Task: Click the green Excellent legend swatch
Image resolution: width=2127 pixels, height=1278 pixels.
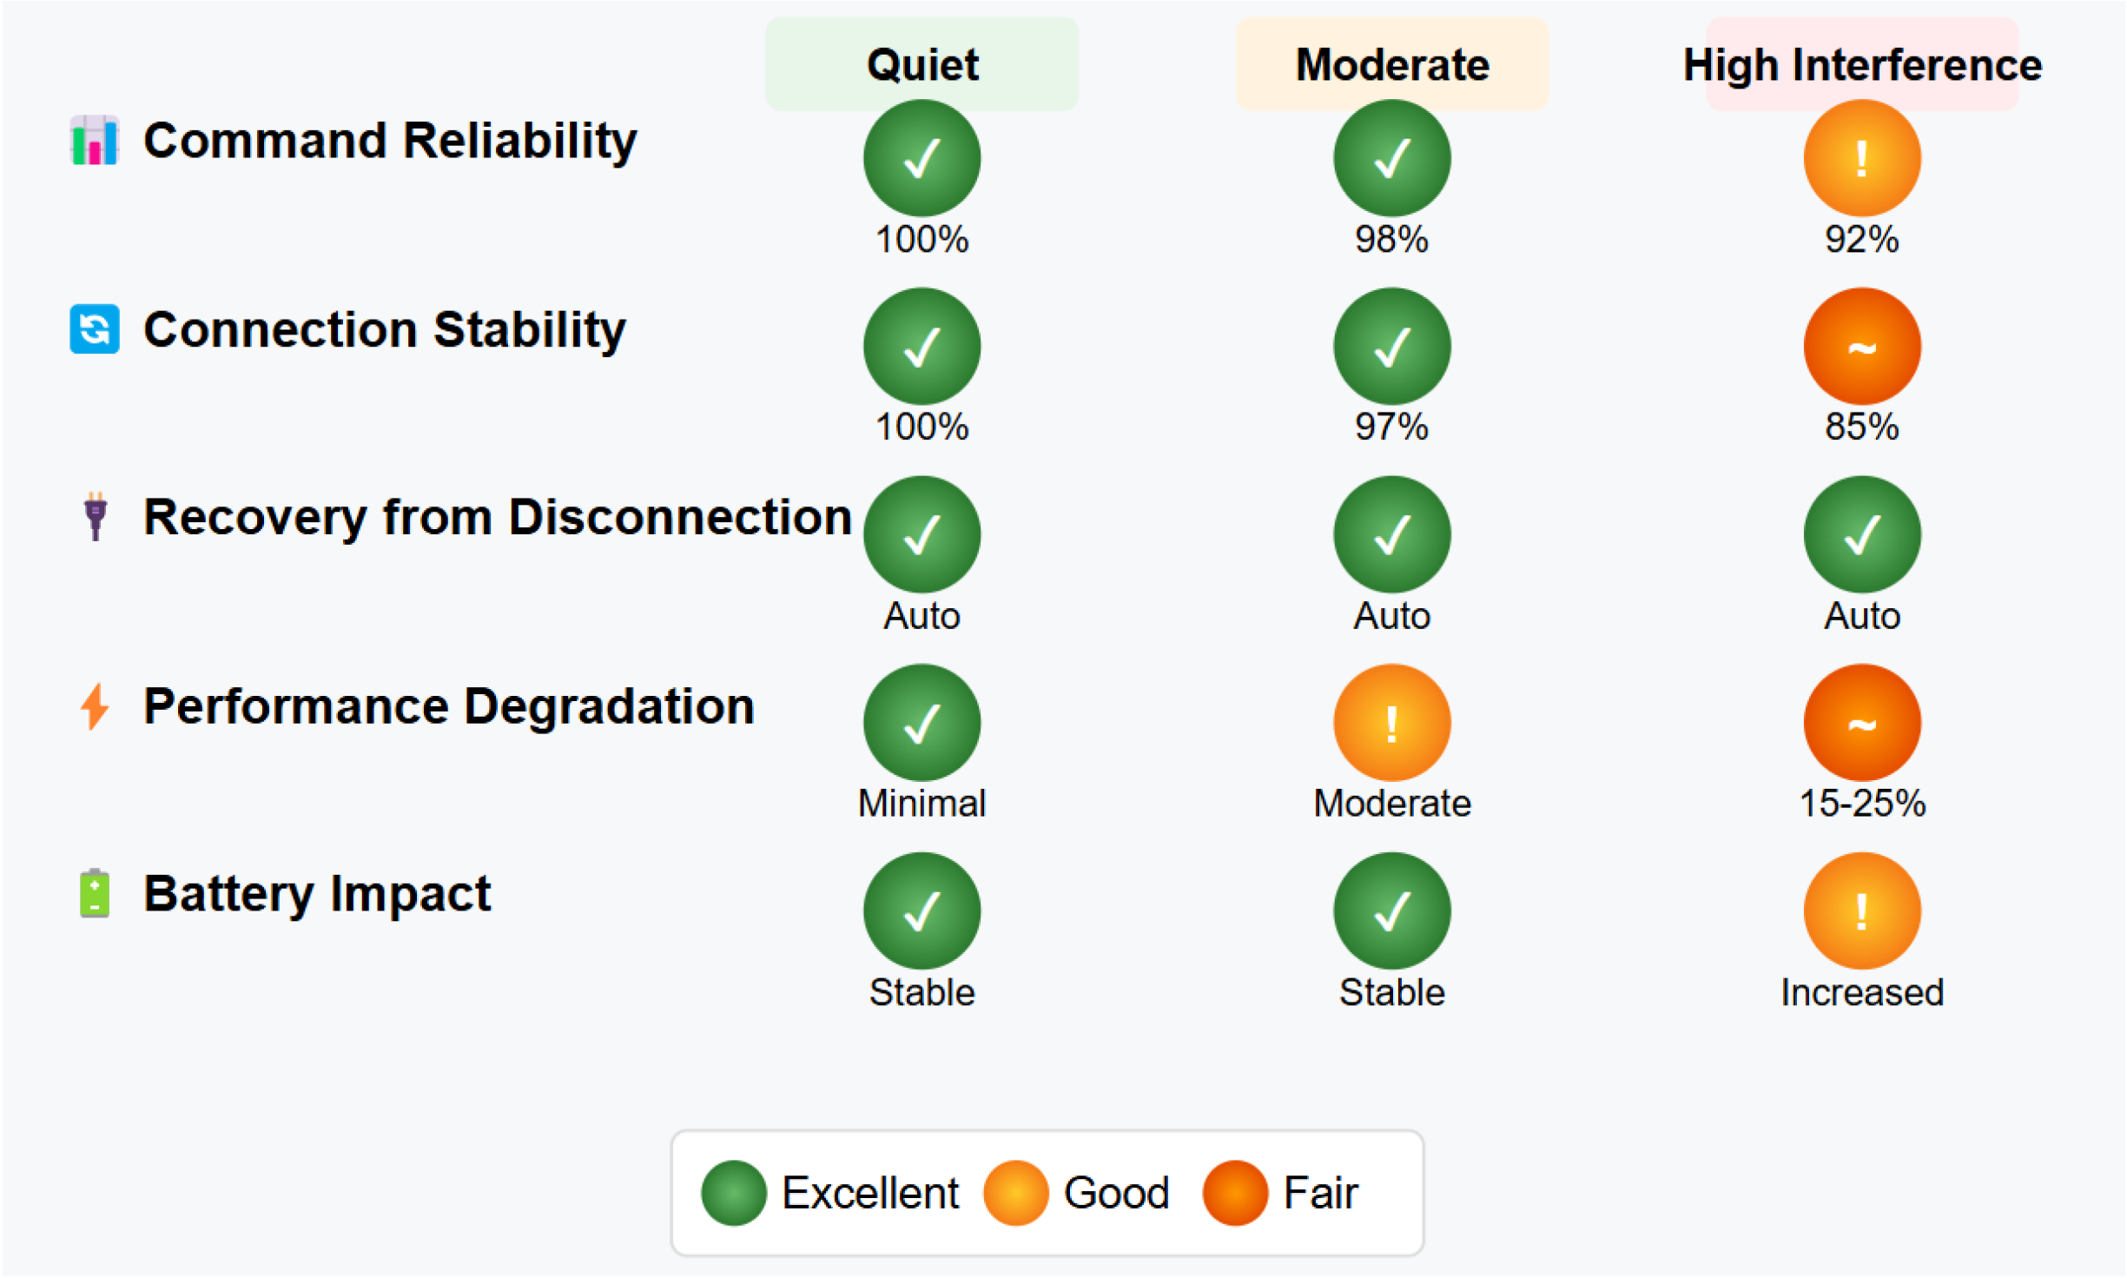Action: tap(733, 1193)
